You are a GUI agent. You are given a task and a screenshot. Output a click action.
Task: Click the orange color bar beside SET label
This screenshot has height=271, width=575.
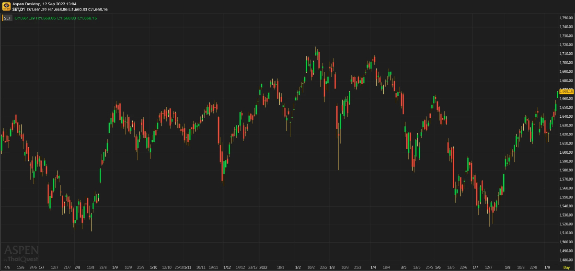[x=2, y=18]
